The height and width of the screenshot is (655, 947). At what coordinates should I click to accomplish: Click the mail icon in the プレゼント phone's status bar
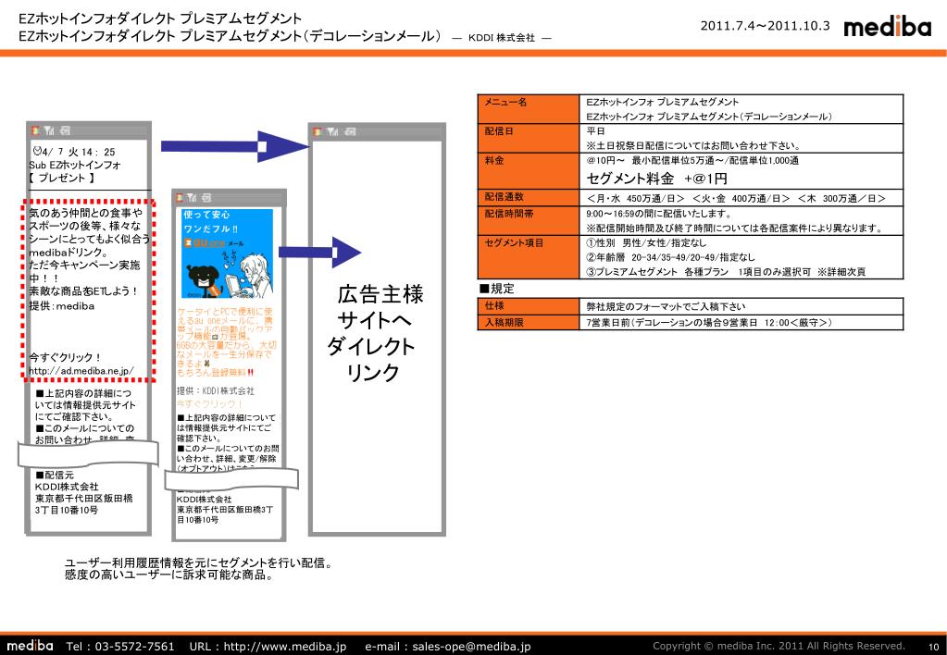click(x=65, y=130)
